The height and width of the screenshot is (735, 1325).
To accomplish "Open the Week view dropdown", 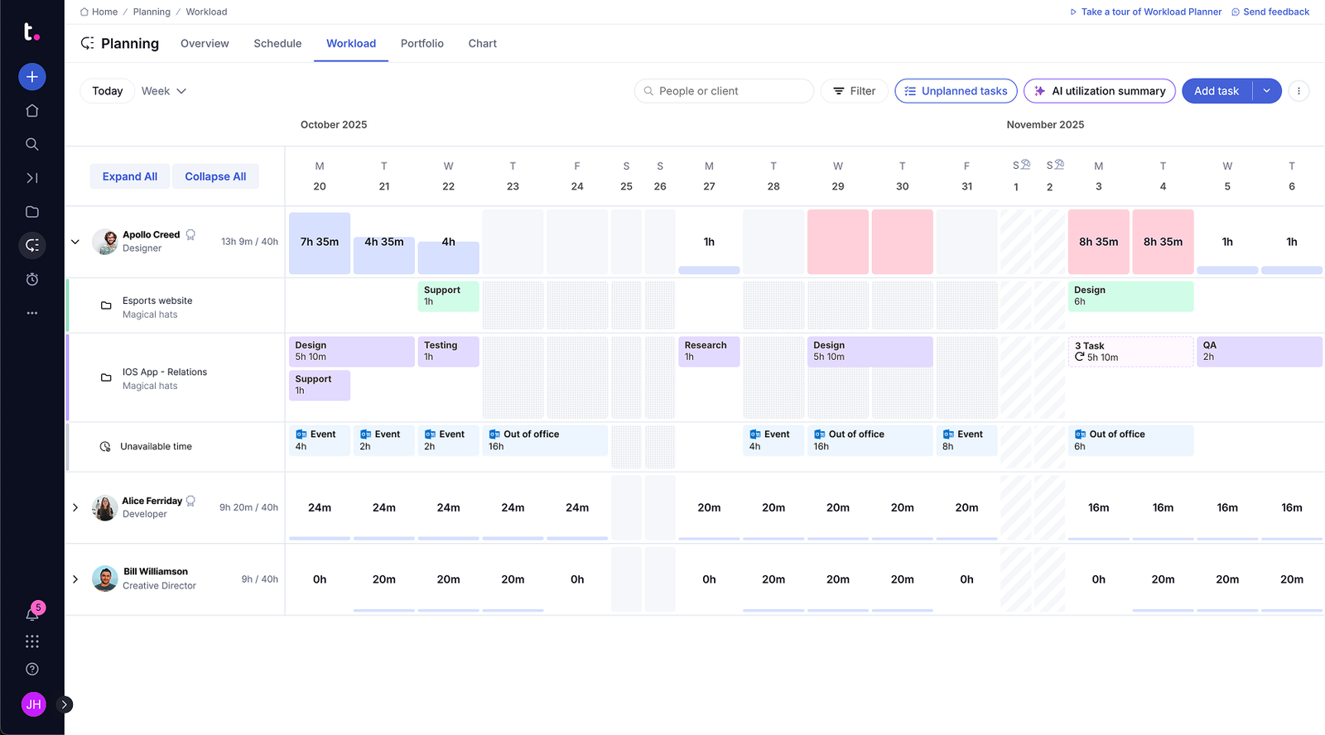I will click(164, 91).
